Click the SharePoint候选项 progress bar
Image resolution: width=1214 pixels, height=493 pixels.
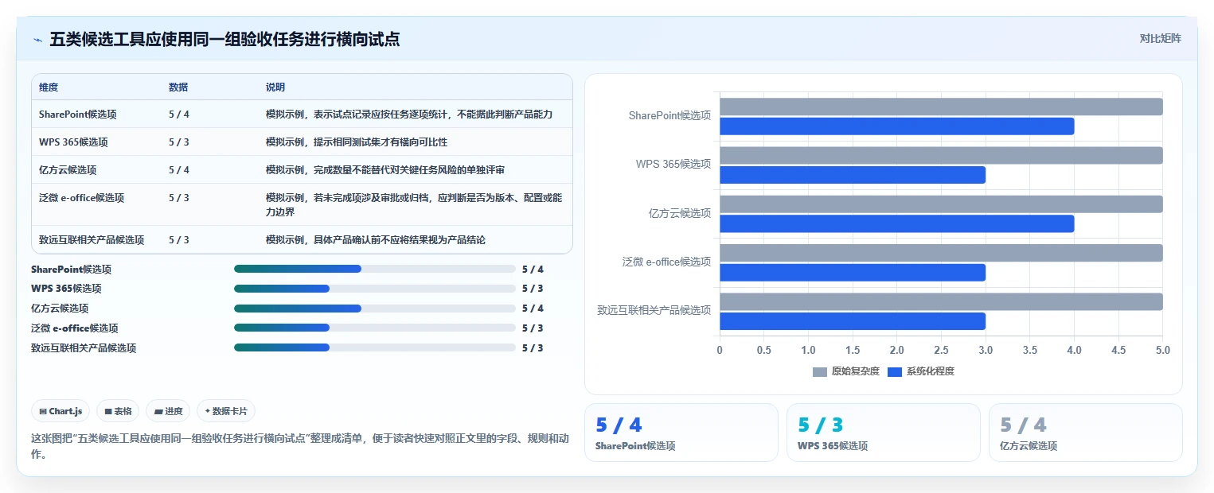point(375,269)
